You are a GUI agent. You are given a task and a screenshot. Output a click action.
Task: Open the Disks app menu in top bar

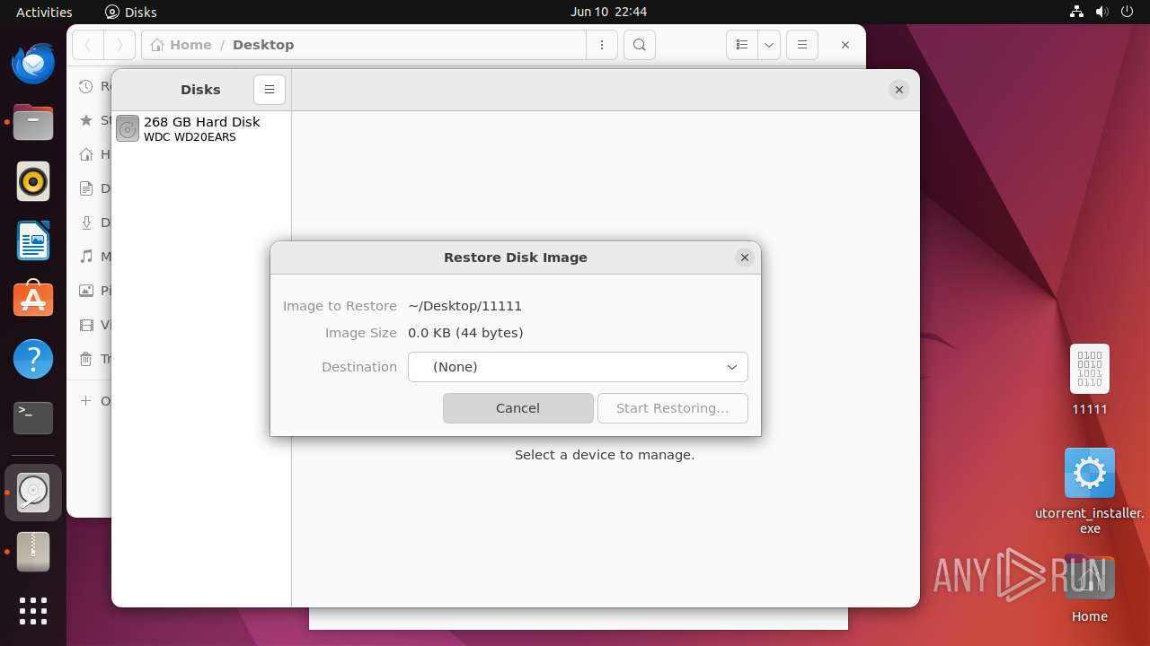[x=131, y=12]
